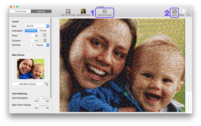This screenshot has width=201, height=126.
Task: Click the crop icon beside Add Main Picture
Action: coord(47,84)
